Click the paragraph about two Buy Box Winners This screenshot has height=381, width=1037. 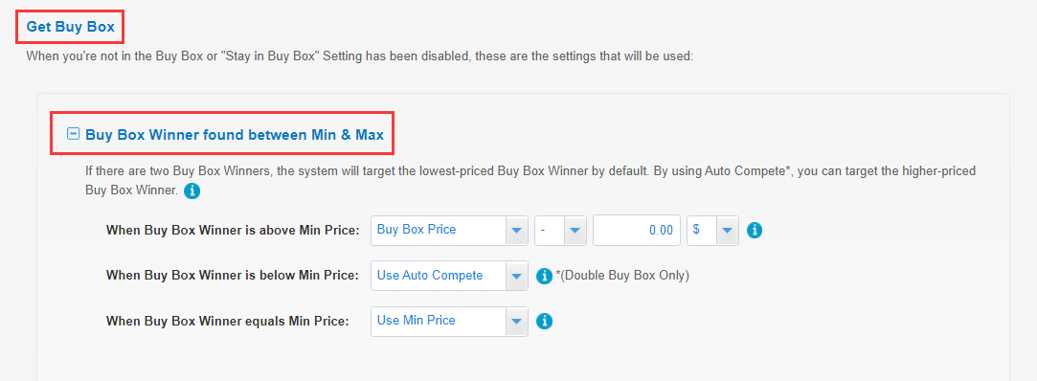pos(530,181)
